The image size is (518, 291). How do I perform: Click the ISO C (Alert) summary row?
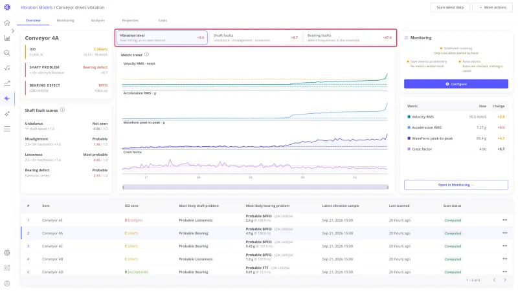click(x=67, y=52)
